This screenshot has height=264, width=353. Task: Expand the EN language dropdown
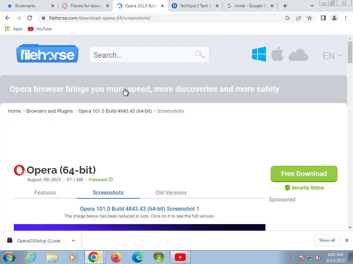332,56
